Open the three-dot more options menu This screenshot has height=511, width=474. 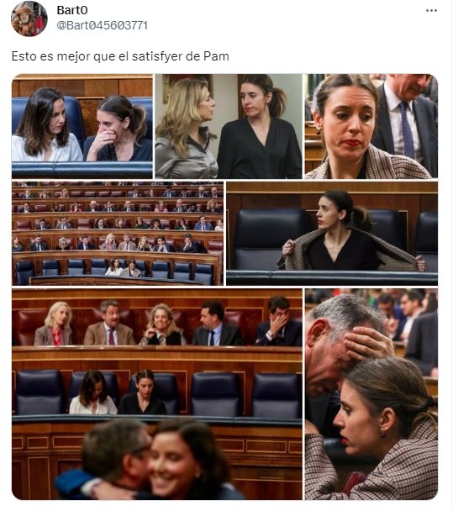(431, 11)
